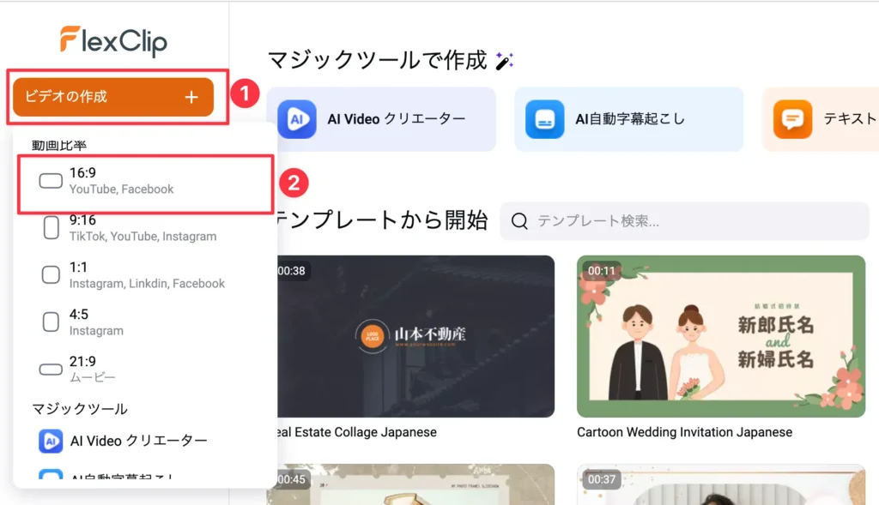Click the 9:16 portrait ratio icon

pos(51,227)
